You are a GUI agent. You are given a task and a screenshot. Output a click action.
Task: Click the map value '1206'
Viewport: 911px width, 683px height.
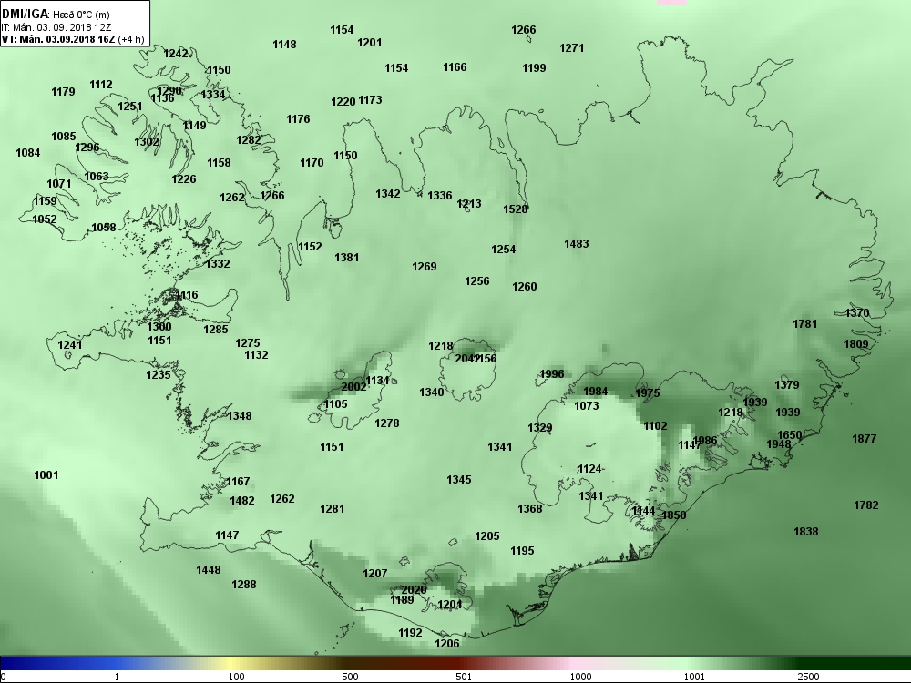pyautogui.click(x=446, y=644)
